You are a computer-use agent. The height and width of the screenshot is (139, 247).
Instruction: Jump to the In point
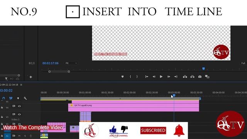(147, 76)
